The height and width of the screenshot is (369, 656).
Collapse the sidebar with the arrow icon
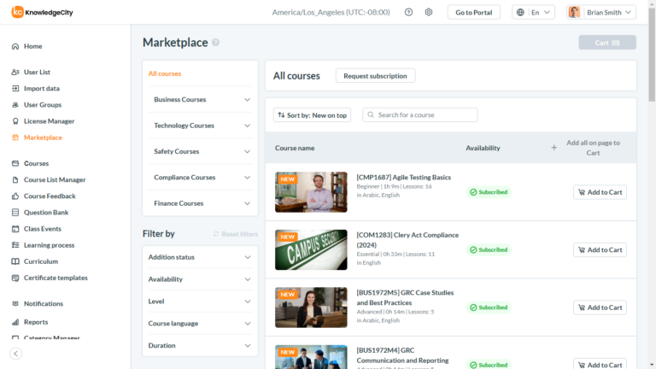click(x=15, y=353)
